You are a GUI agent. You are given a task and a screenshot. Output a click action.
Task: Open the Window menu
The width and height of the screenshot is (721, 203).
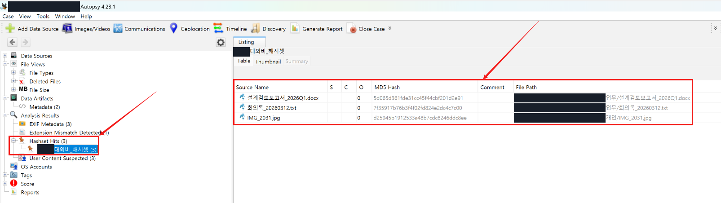(x=65, y=16)
